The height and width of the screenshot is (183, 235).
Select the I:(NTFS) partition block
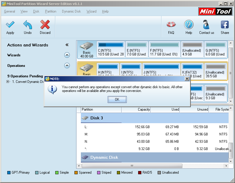[x=131, y=69]
